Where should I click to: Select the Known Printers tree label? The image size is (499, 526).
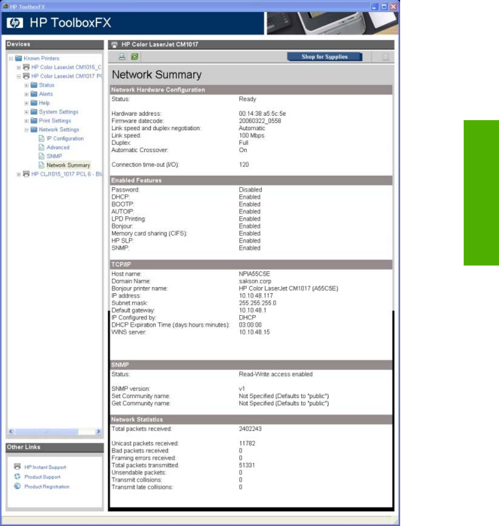point(41,59)
